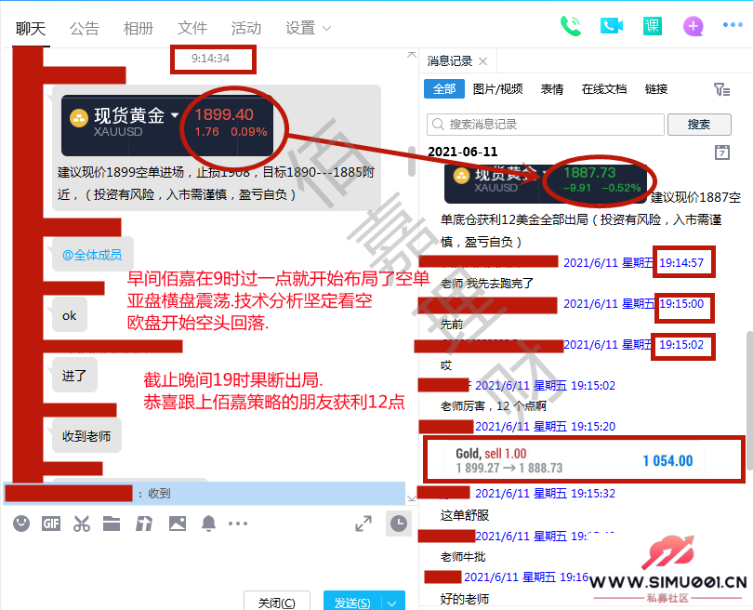This screenshot has width=753, height=610.
Task: Insert a GIF sticker
Action: 51,524
